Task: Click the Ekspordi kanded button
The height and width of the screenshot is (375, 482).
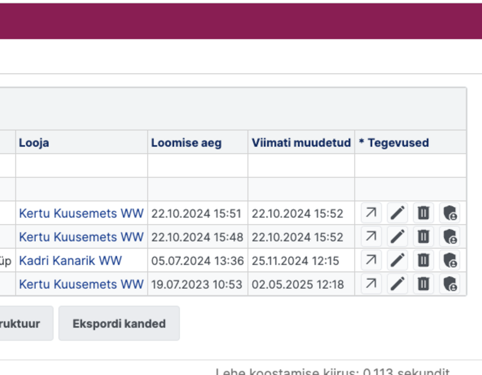Action: click(119, 324)
